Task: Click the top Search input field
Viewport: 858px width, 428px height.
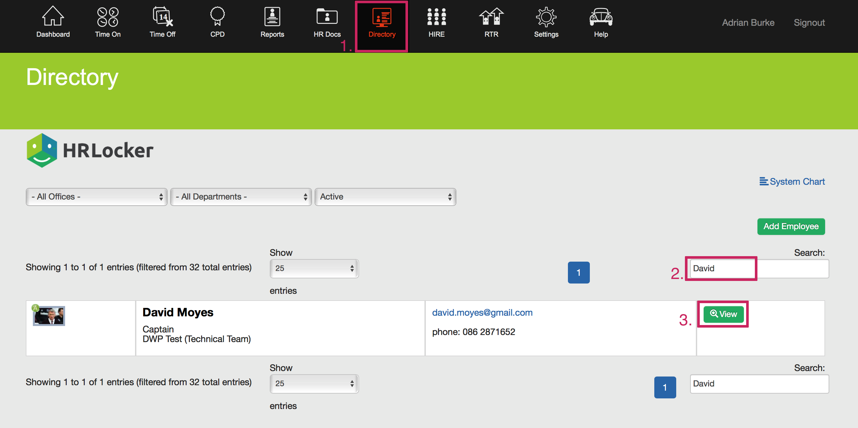Action: click(x=759, y=268)
